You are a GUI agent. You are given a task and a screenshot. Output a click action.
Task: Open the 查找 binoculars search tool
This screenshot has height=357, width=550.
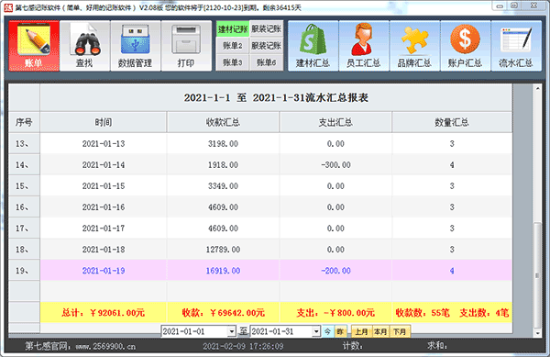84,46
